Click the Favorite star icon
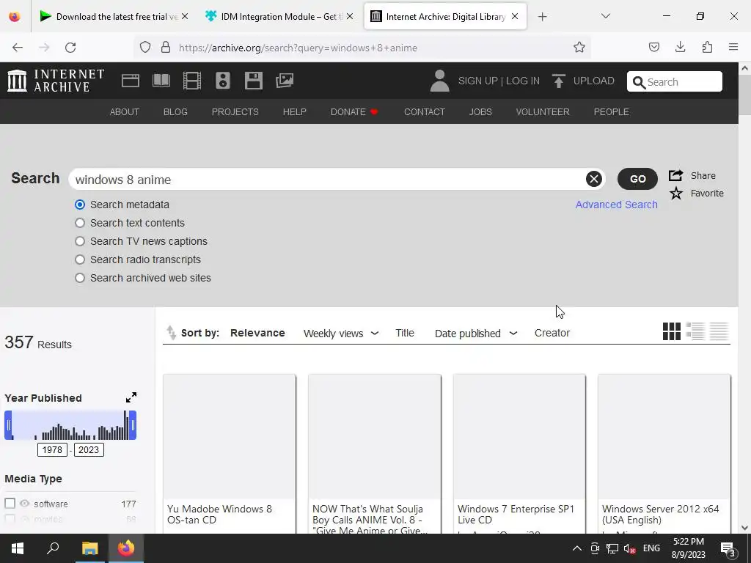This screenshot has width=751, height=563. [675, 194]
